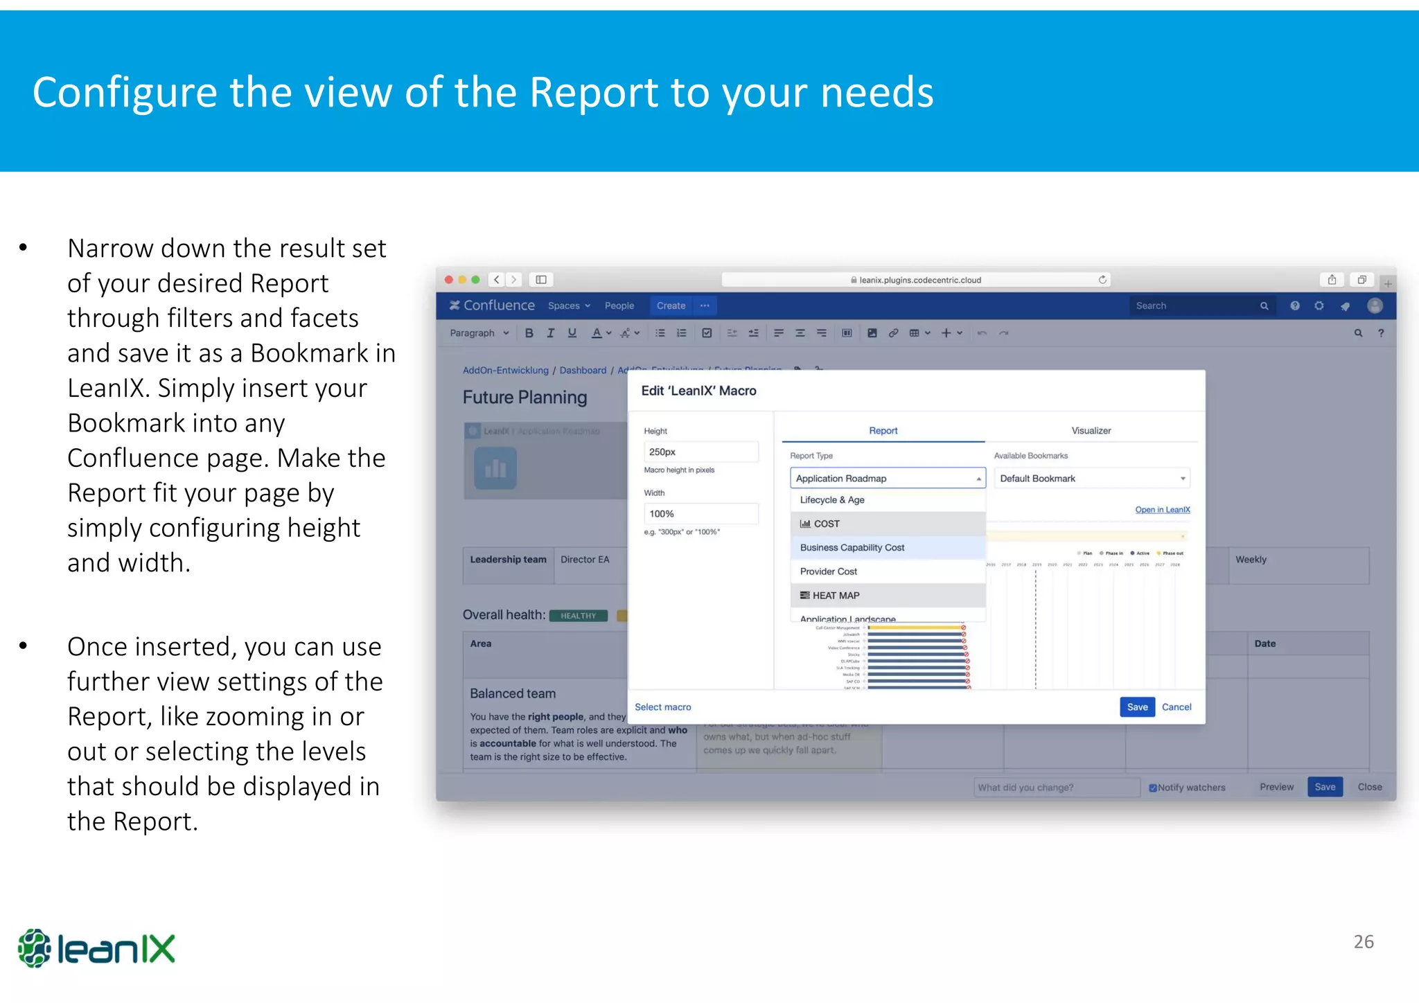This screenshot has width=1419, height=1003.
Task: Save the Confluence page
Action: tap(1325, 787)
